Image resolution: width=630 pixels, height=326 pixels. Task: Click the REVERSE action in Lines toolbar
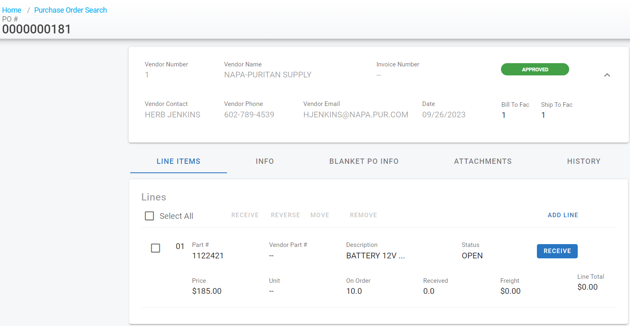pyautogui.click(x=285, y=215)
